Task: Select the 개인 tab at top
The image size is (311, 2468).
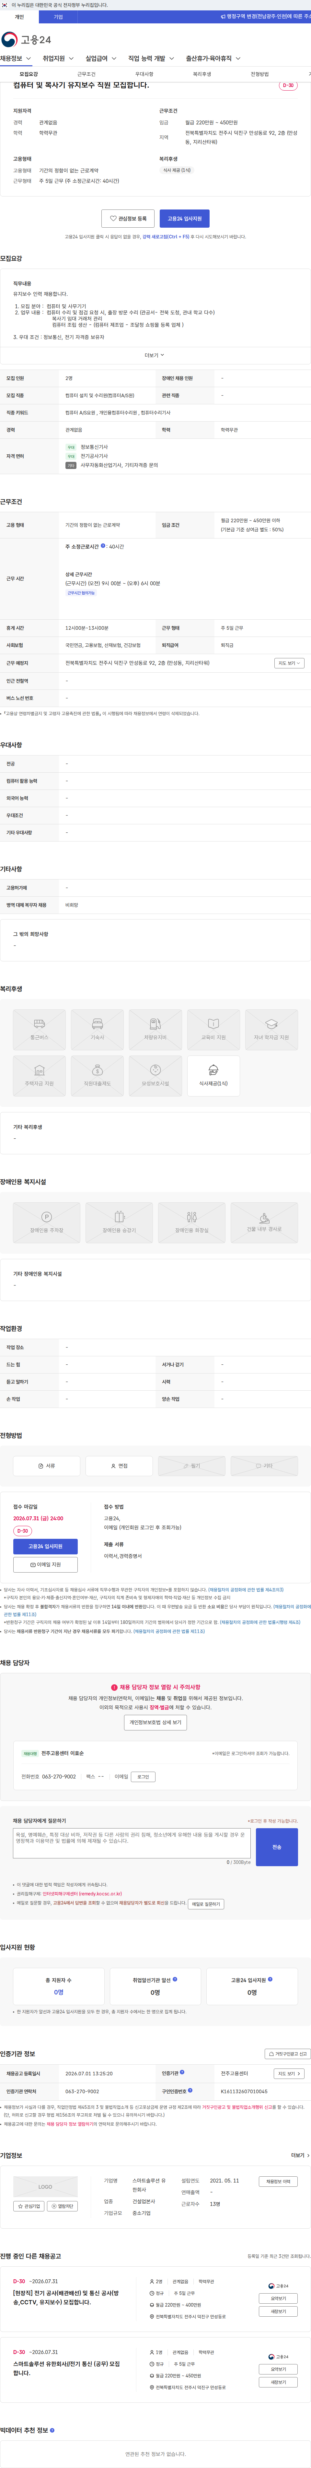Action: pos(19,16)
